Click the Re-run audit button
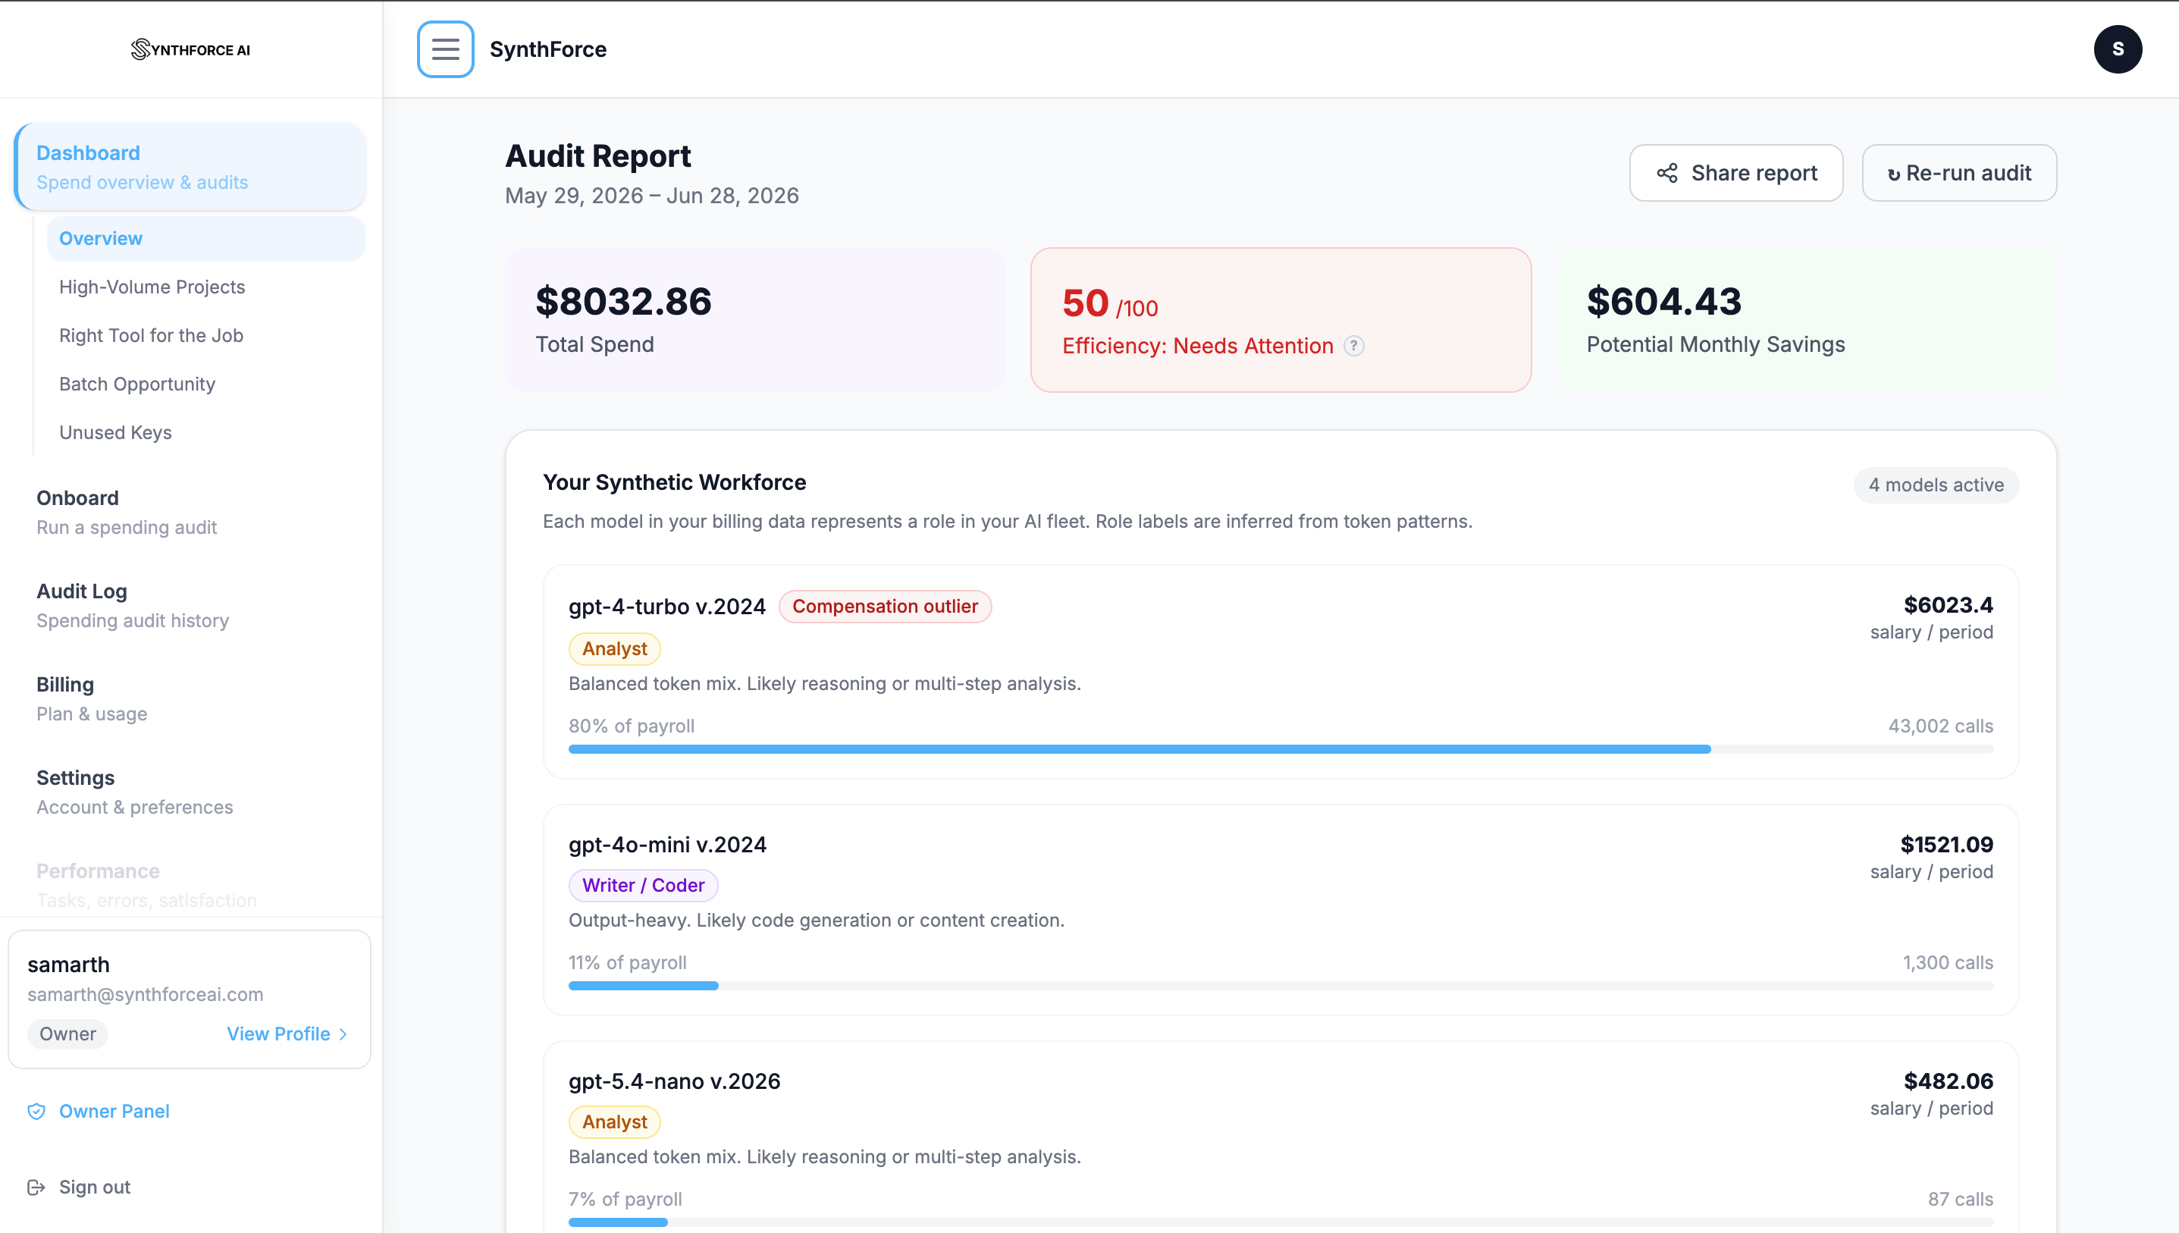2179x1233 pixels. (x=1959, y=173)
